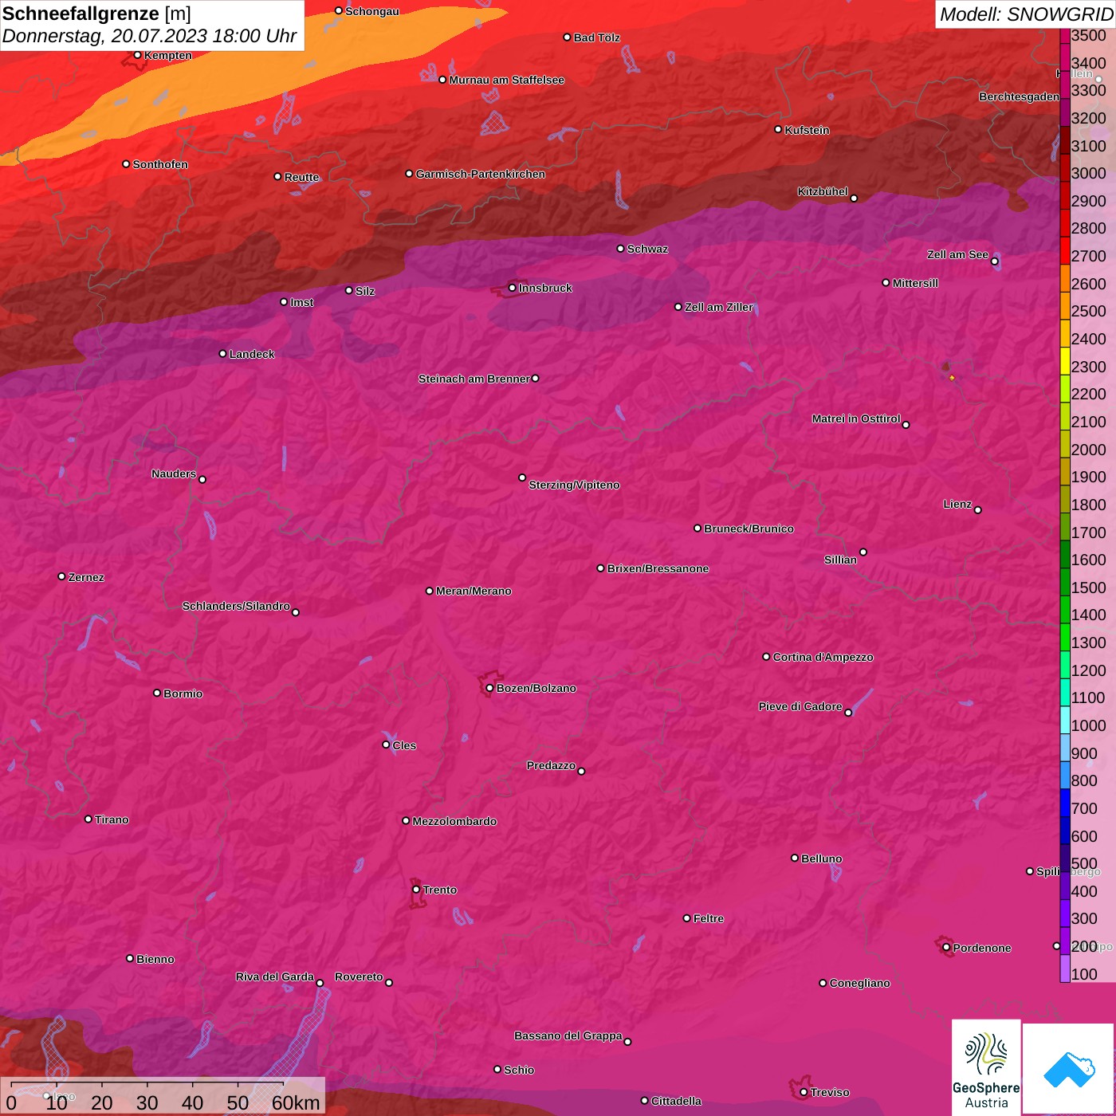
Task: Click the Modell: SNOWGRID label
Action: coord(1026,14)
